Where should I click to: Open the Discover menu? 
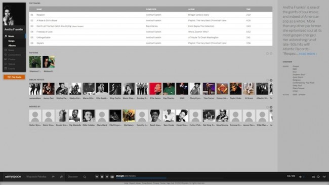click(x=72, y=177)
